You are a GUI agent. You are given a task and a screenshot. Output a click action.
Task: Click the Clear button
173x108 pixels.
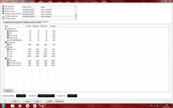[x=28, y=101]
